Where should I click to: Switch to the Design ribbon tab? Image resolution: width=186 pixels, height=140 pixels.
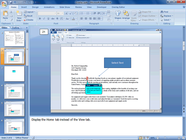(35, 7)
